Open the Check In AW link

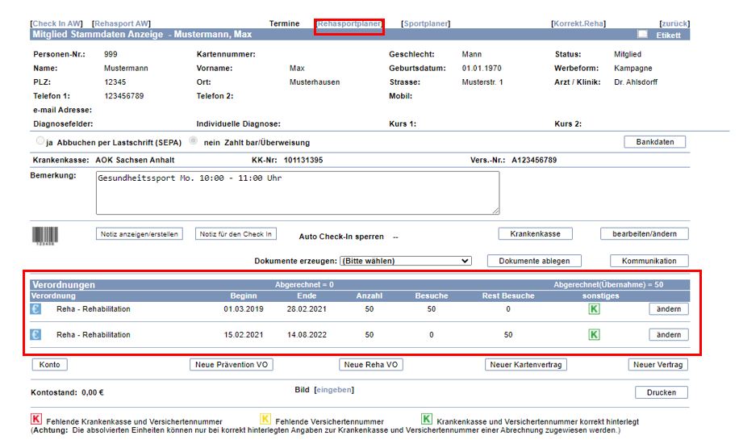pyautogui.click(x=56, y=24)
